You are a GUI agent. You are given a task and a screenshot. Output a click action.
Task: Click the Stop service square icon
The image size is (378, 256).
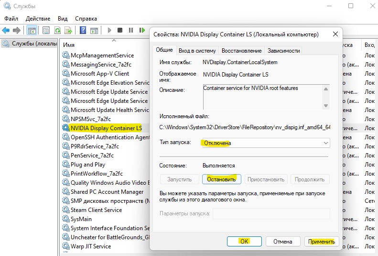pyautogui.click(x=120, y=30)
